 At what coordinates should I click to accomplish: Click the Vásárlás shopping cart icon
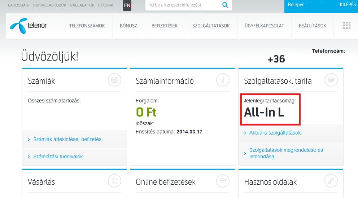pyautogui.click(x=114, y=181)
